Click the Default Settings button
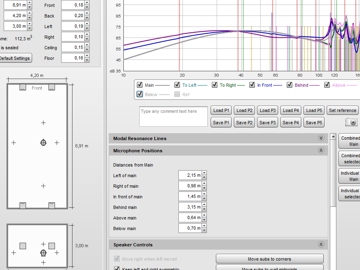This screenshot has height=270, width=360. [x=15, y=58]
